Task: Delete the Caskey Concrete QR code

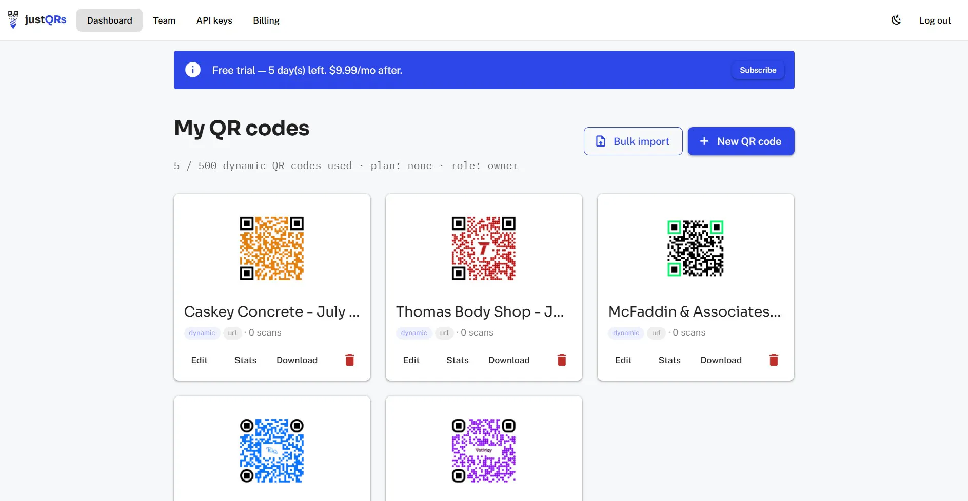Action: 350,360
